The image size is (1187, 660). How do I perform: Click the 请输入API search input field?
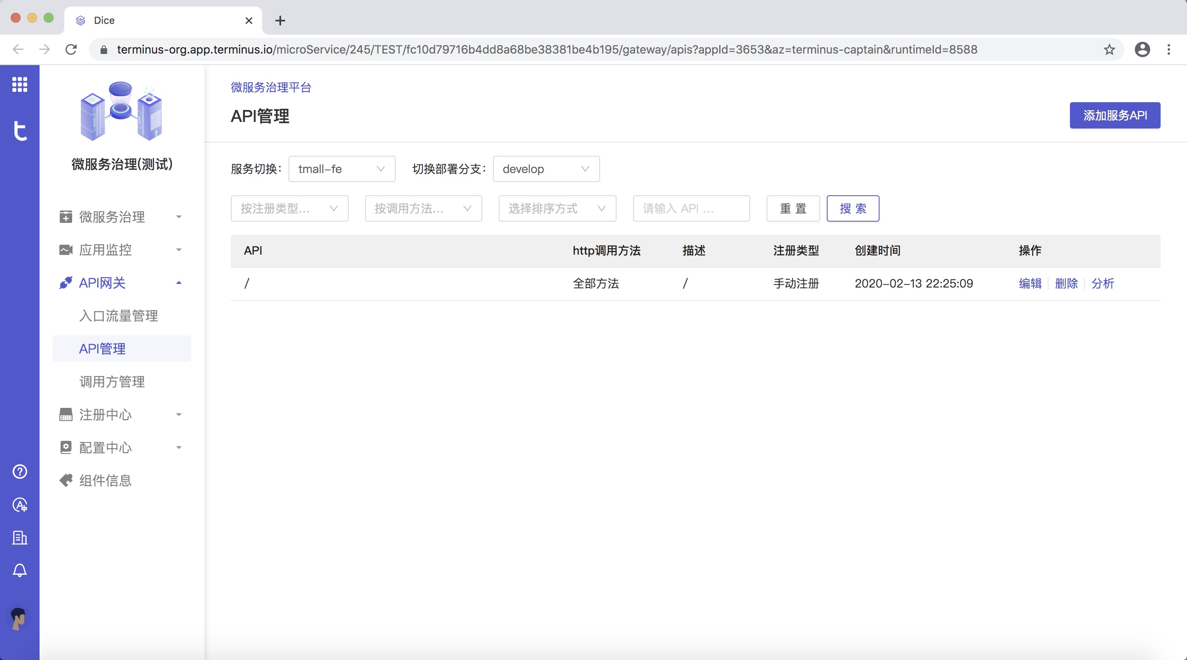click(691, 208)
